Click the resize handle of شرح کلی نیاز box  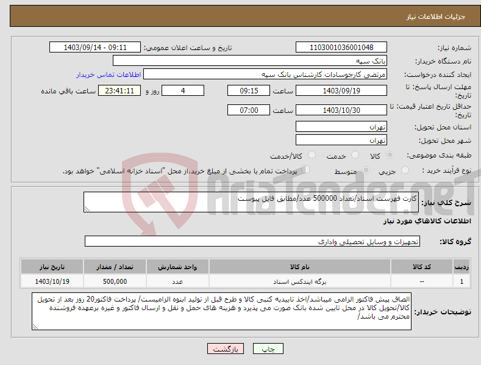(87, 209)
